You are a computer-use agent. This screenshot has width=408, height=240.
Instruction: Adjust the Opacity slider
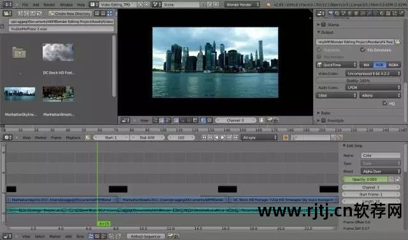point(365,180)
